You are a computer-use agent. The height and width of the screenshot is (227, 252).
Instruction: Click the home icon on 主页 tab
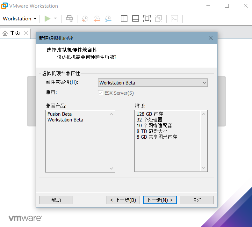pyautogui.click(x=5, y=33)
